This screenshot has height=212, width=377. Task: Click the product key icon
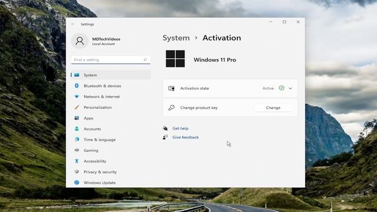point(171,108)
